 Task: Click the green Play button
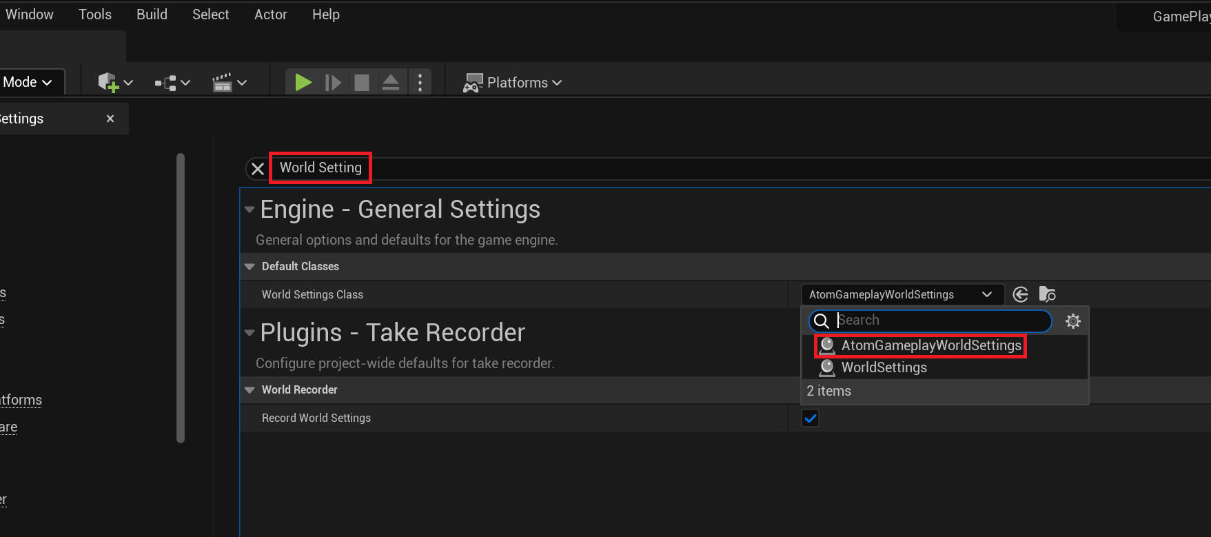303,83
